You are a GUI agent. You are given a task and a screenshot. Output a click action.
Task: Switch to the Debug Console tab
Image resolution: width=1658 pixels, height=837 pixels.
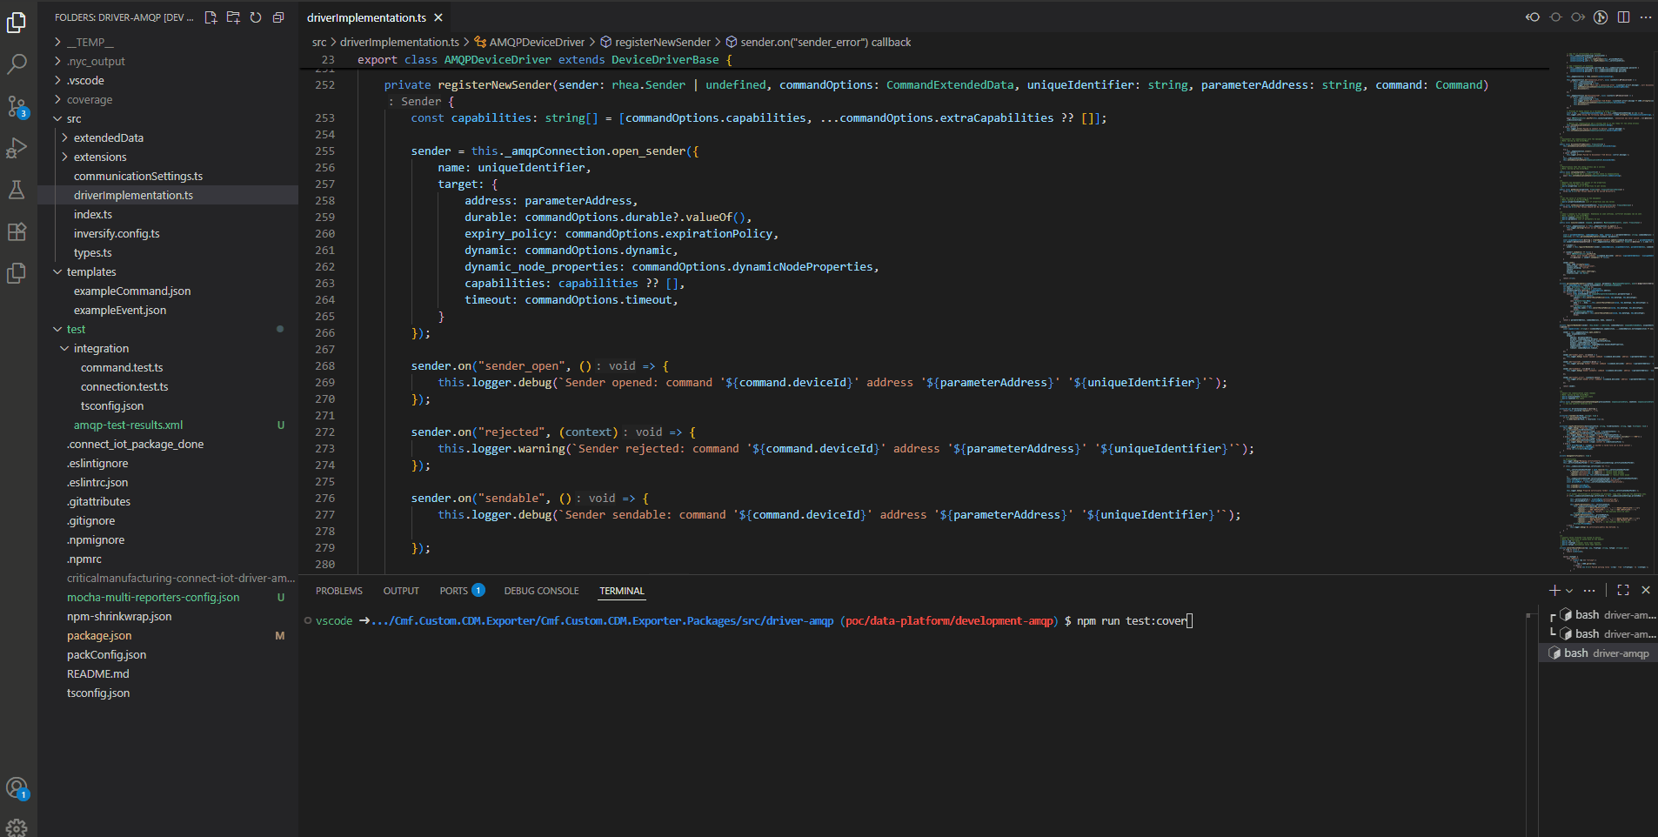(x=541, y=591)
